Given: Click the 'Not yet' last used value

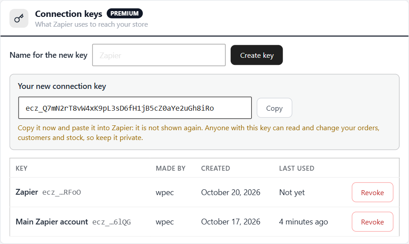Looking at the screenshot, I should coord(292,192).
